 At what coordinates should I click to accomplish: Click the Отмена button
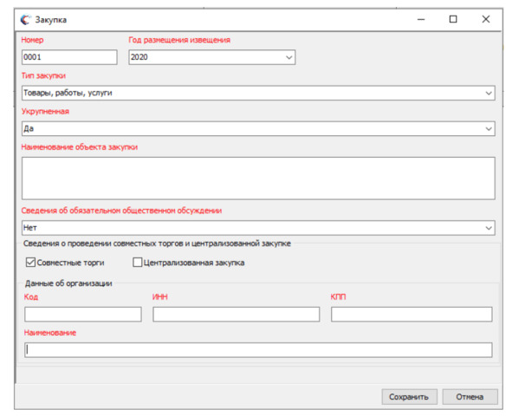click(x=470, y=397)
